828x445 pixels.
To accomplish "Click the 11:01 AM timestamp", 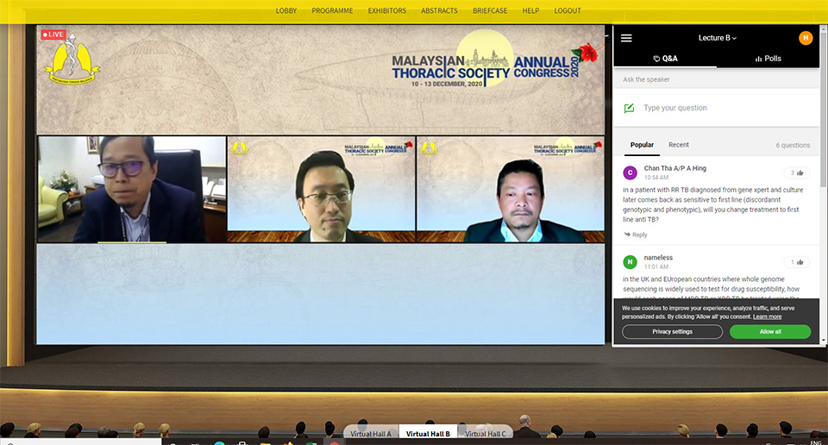I will click(x=655, y=267).
